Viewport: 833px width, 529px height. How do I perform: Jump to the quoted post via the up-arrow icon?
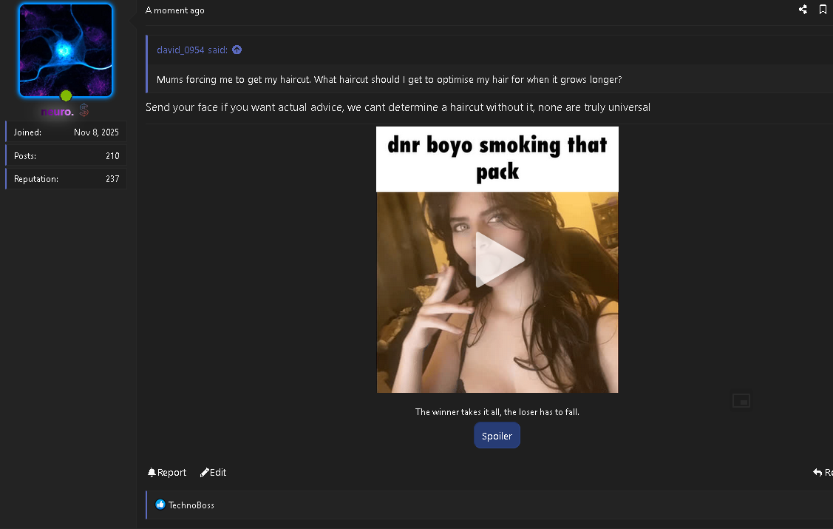pos(237,50)
